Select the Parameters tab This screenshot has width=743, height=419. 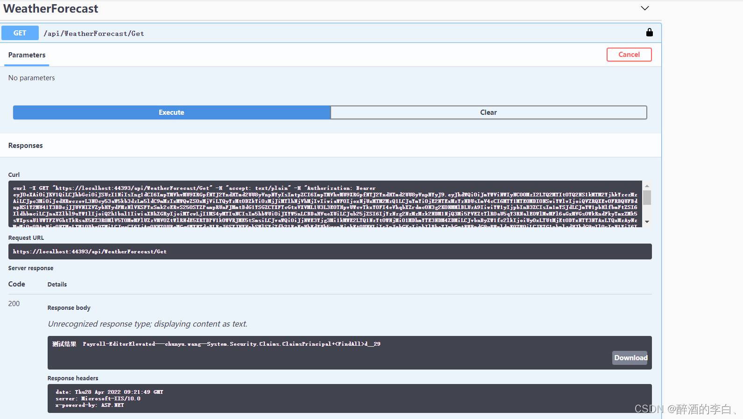pyautogui.click(x=27, y=55)
